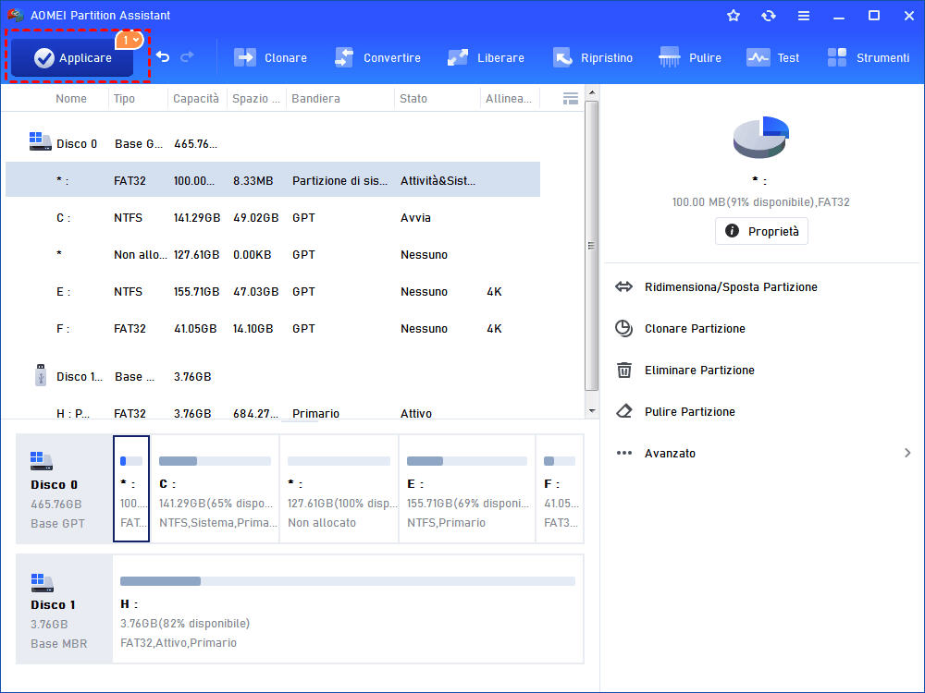Open the Ripristino tool
Screen dimensions: 925x693
(592, 57)
